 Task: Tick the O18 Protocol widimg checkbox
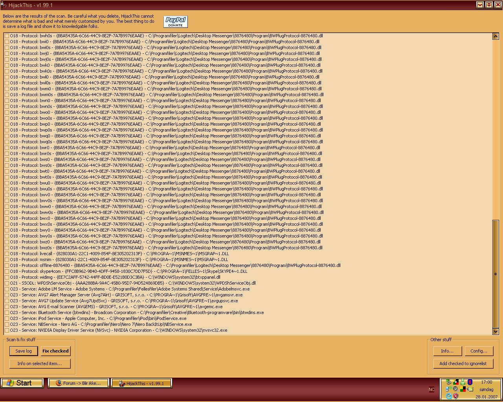[x=7, y=278]
